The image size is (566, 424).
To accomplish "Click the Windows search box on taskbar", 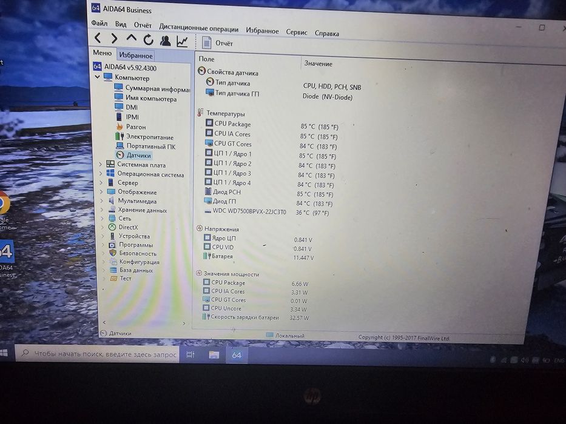I will coord(97,354).
